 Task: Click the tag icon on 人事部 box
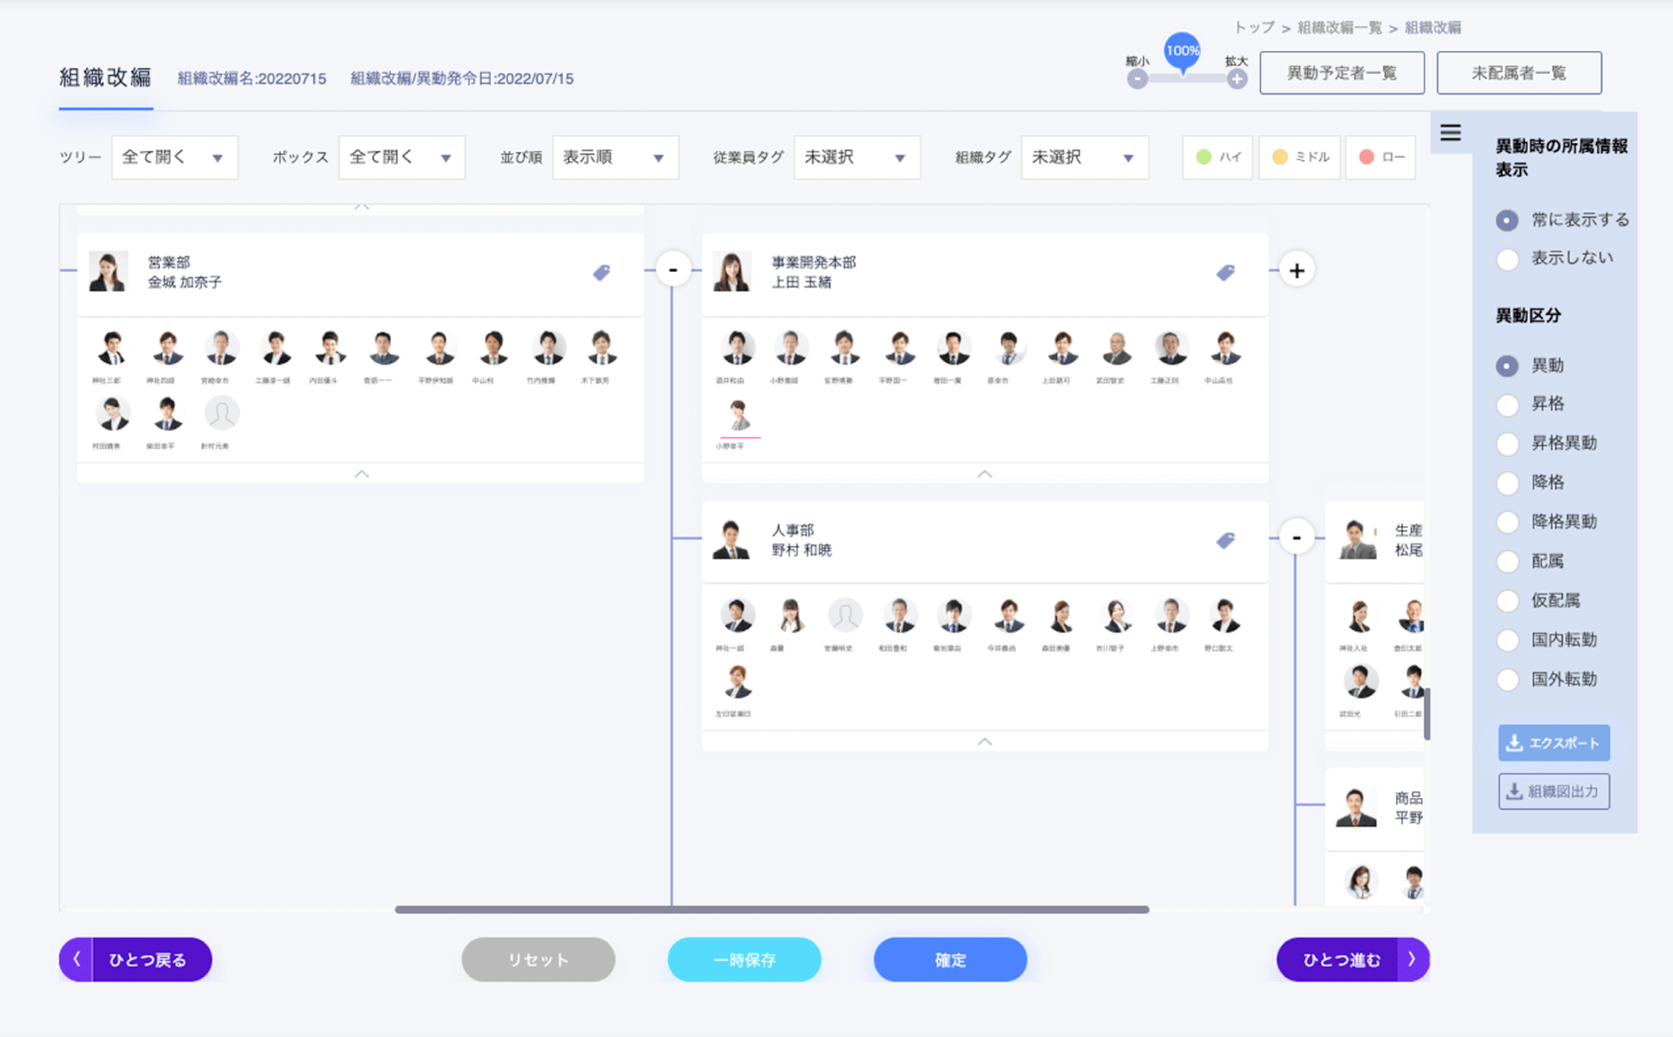click(x=1225, y=540)
